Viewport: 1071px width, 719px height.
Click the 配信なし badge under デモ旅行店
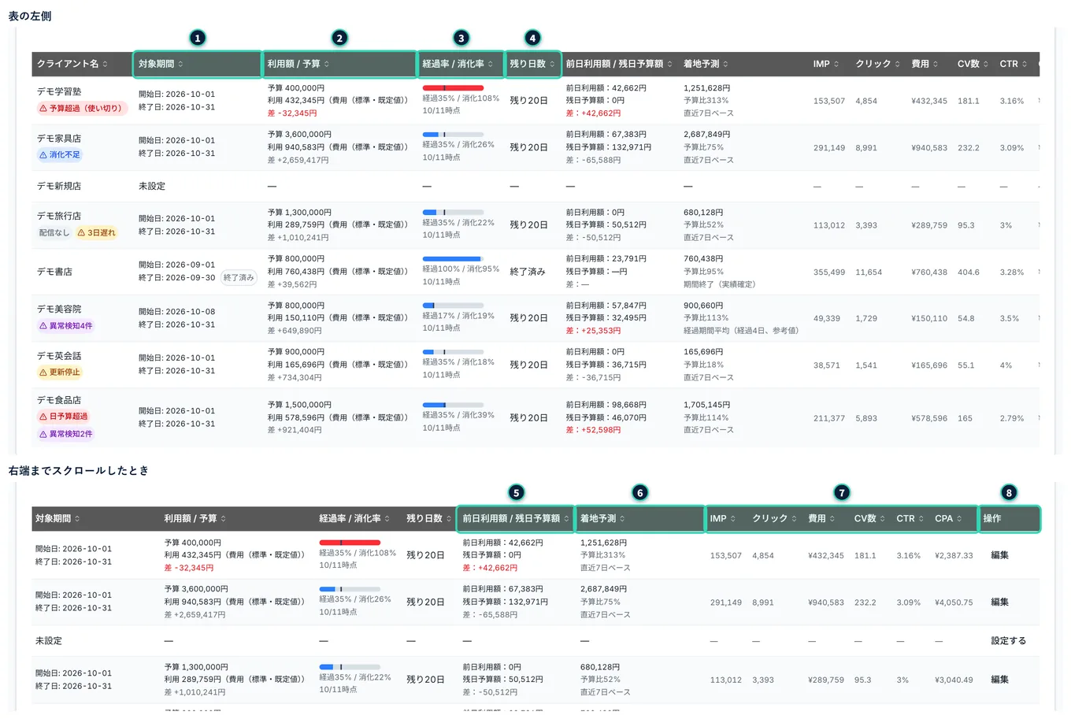click(x=54, y=233)
